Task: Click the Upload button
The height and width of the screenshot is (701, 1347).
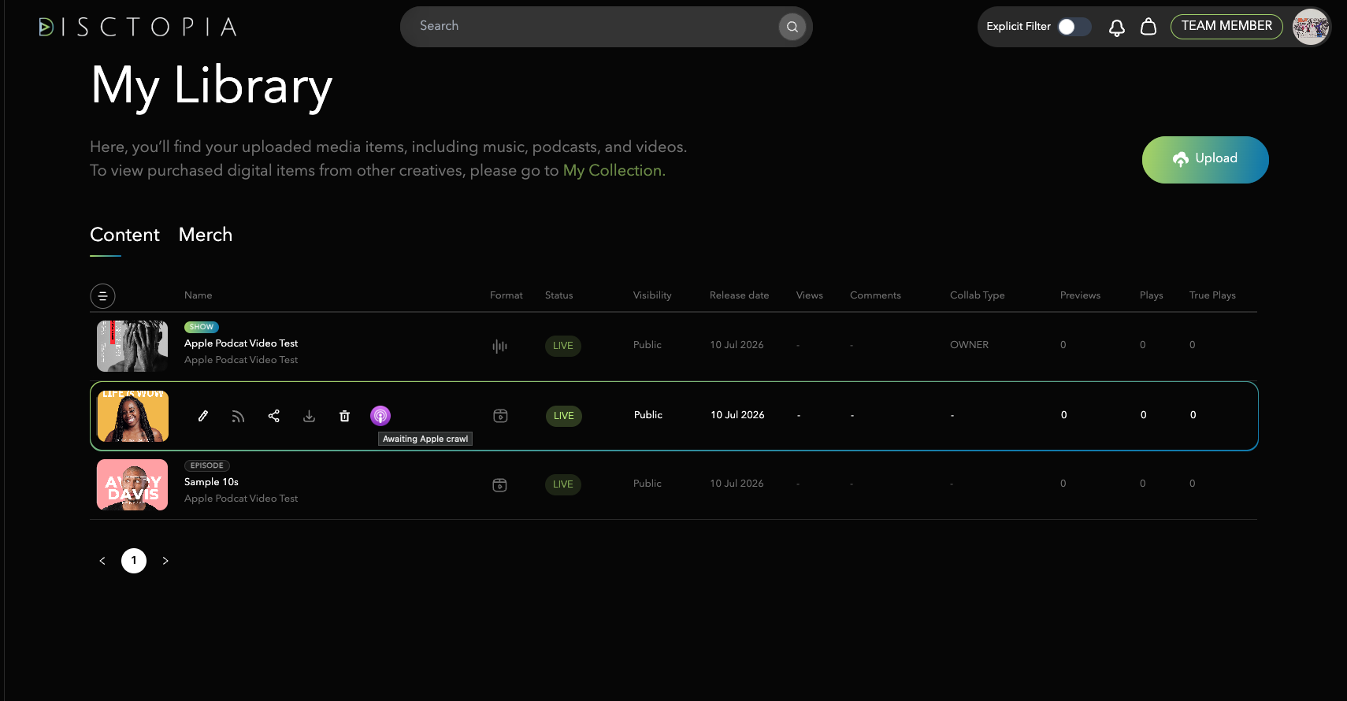Action: 1205,160
